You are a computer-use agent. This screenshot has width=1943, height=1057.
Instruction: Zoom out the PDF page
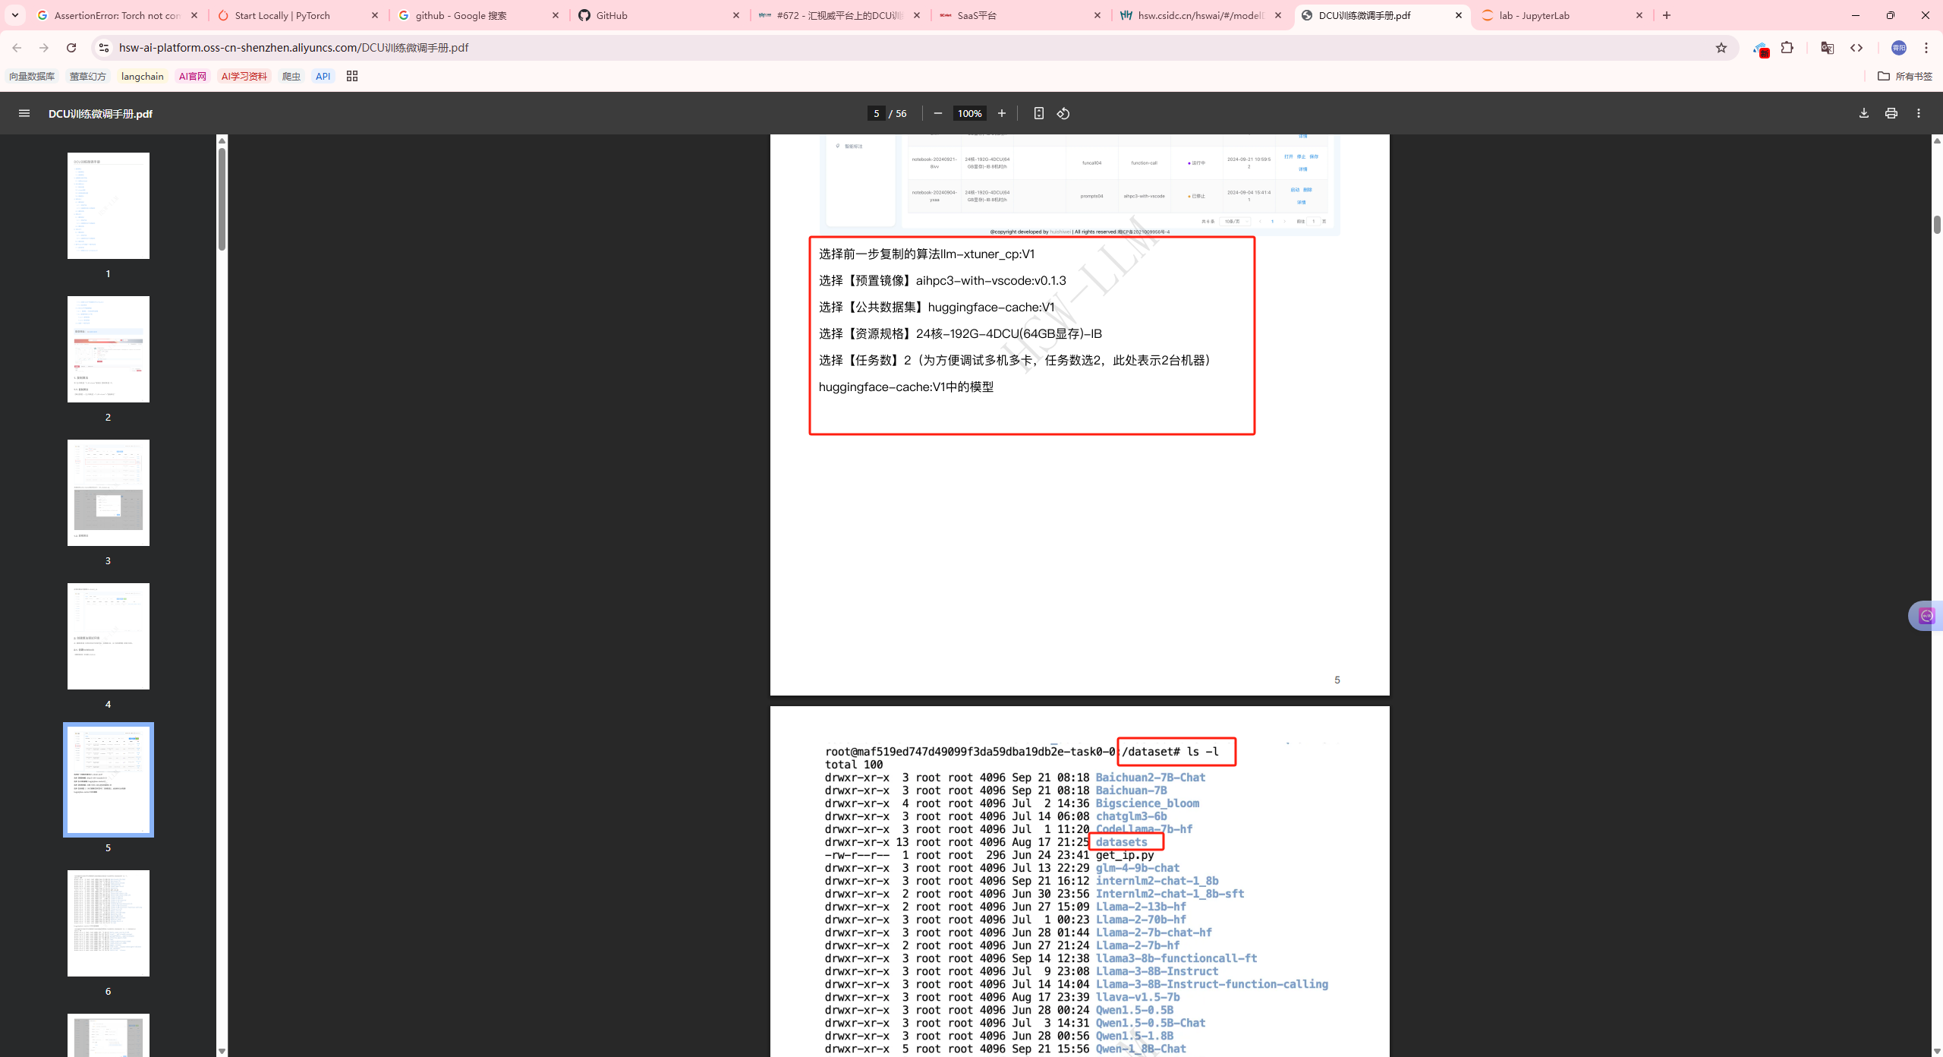938,113
